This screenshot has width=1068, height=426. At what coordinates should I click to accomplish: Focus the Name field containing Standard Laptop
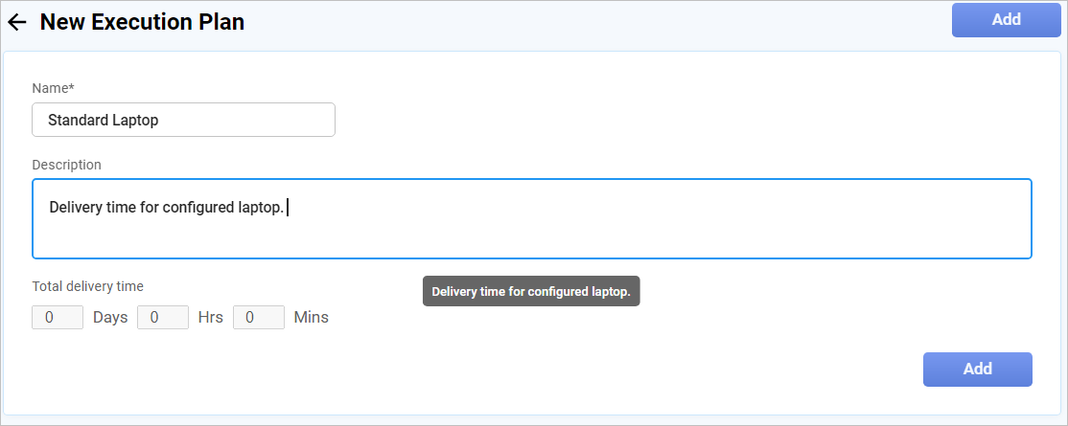coord(183,120)
